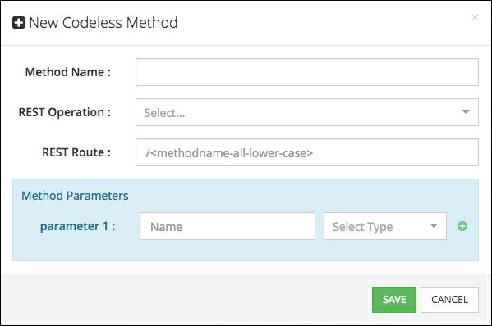492x326 pixels.
Task: Cancel the new method dialog
Action: [x=449, y=300]
